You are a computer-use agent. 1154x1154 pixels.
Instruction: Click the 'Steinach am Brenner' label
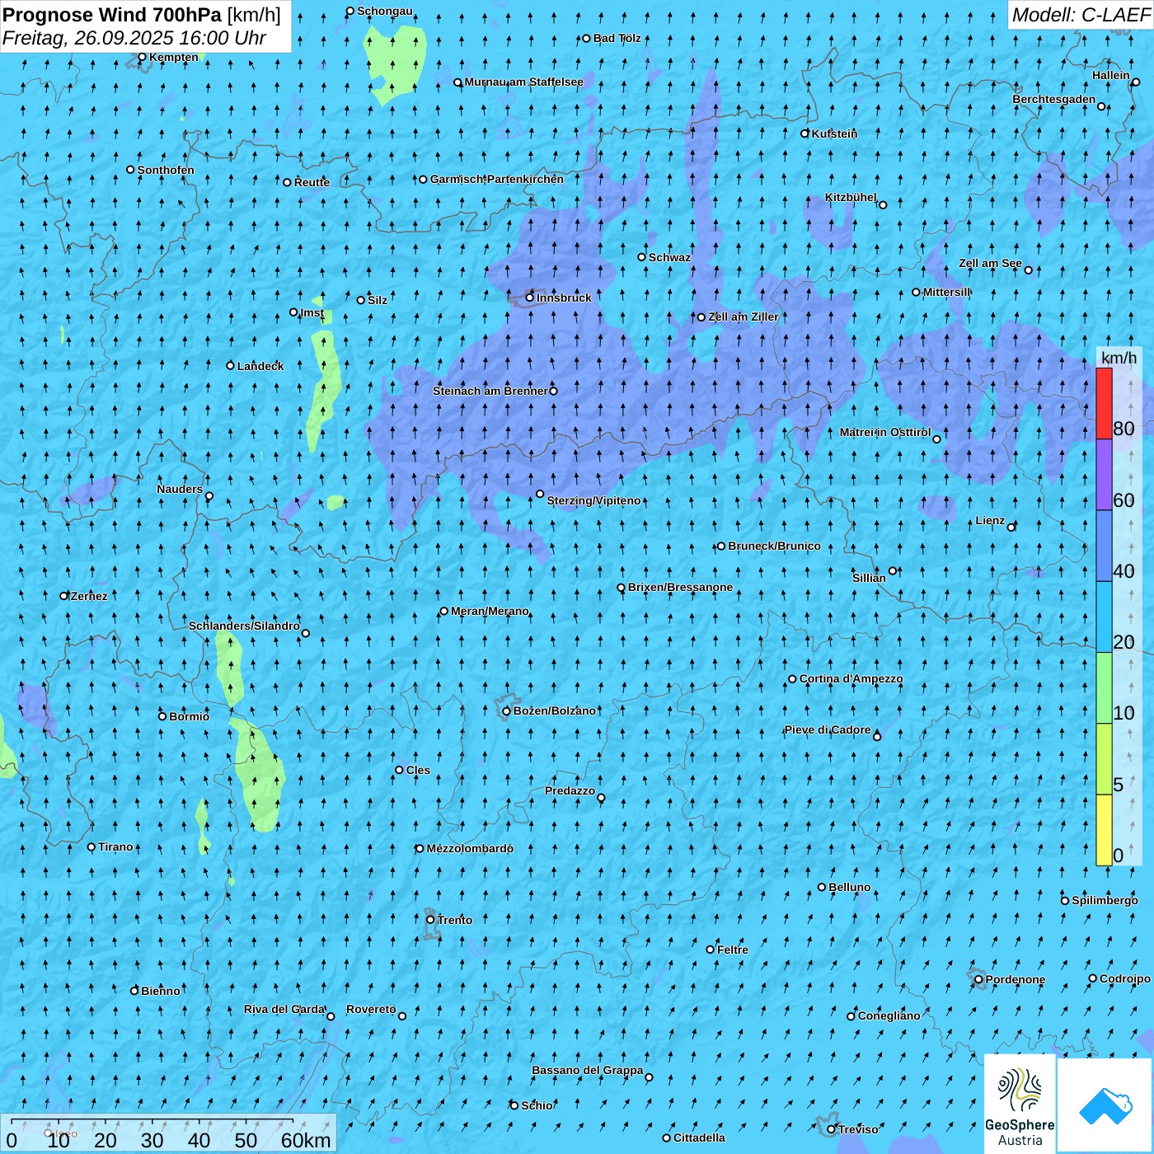point(490,391)
